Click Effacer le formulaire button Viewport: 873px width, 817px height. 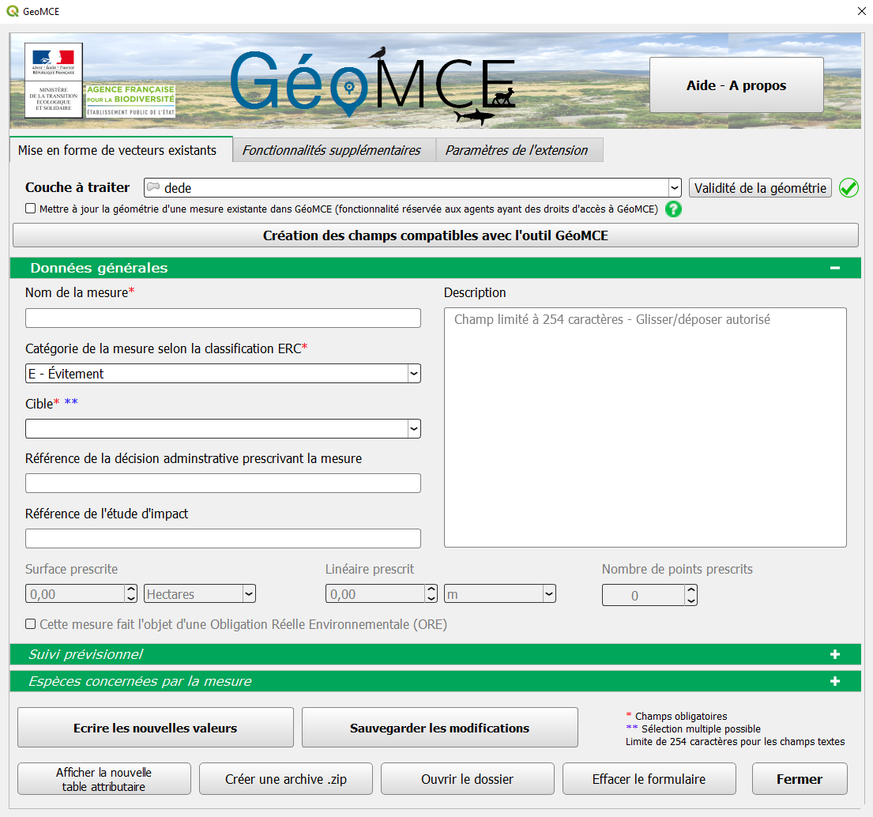(x=649, y=778)
